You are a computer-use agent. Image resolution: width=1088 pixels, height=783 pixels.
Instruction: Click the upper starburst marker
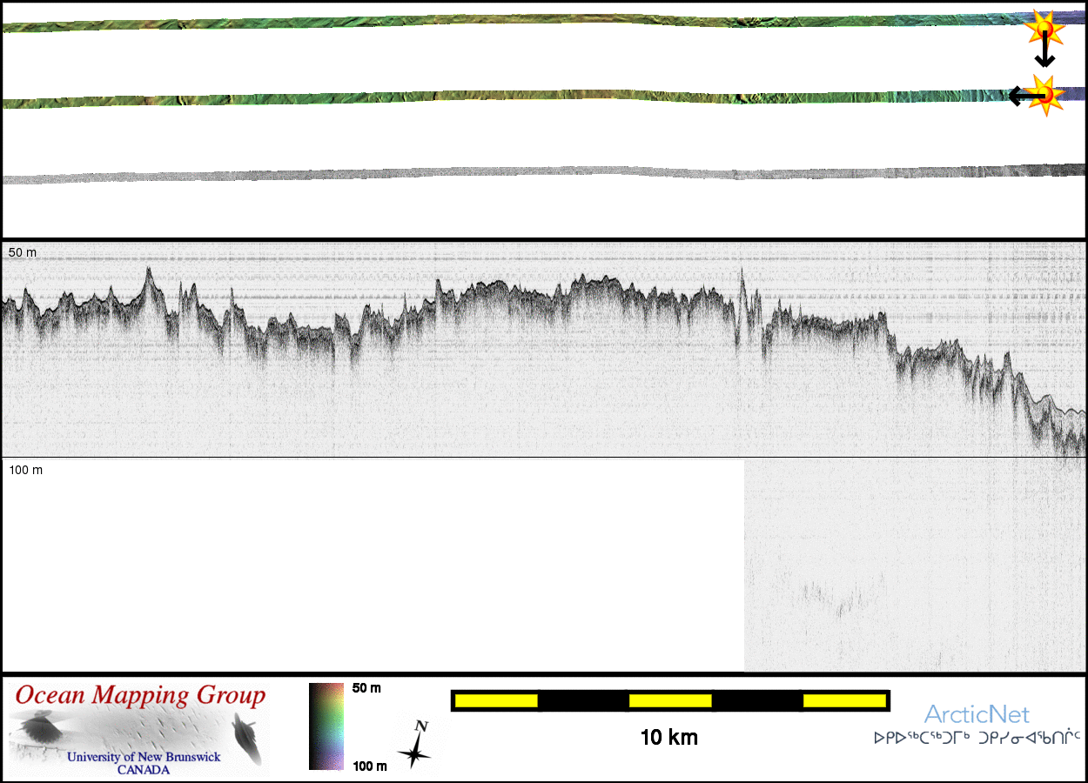(x=1043, y=28)
